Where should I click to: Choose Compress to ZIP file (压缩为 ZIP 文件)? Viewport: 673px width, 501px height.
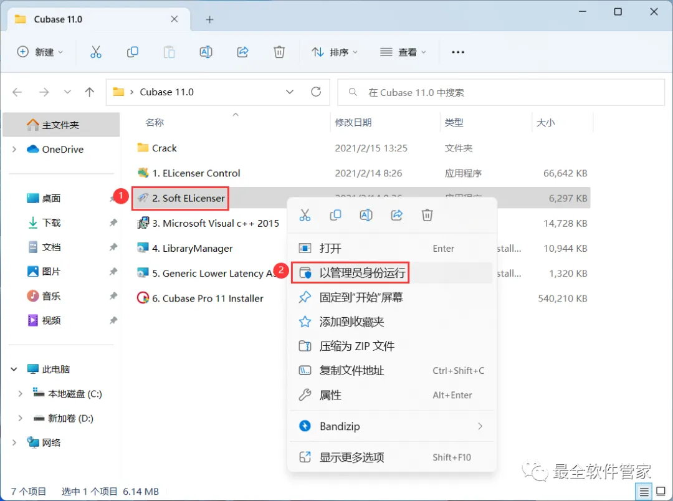pos(391,346)
